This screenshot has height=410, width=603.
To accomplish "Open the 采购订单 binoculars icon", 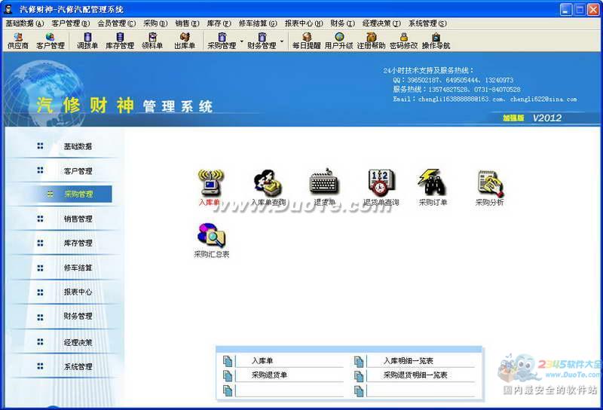I will (433, 183).
